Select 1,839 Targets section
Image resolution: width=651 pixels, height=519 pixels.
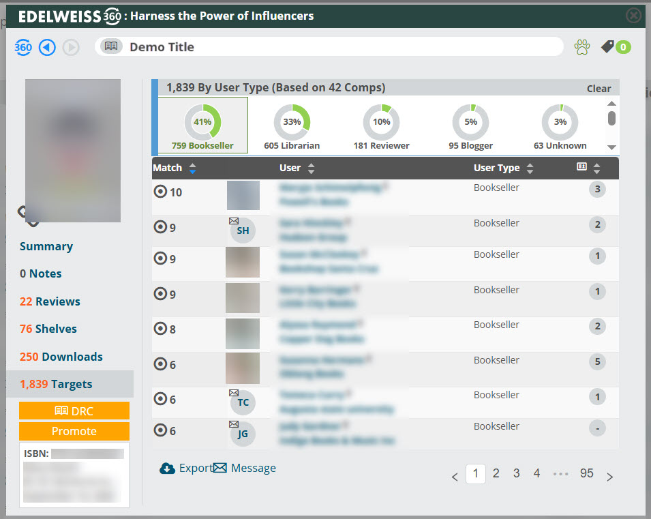(70, 384)
